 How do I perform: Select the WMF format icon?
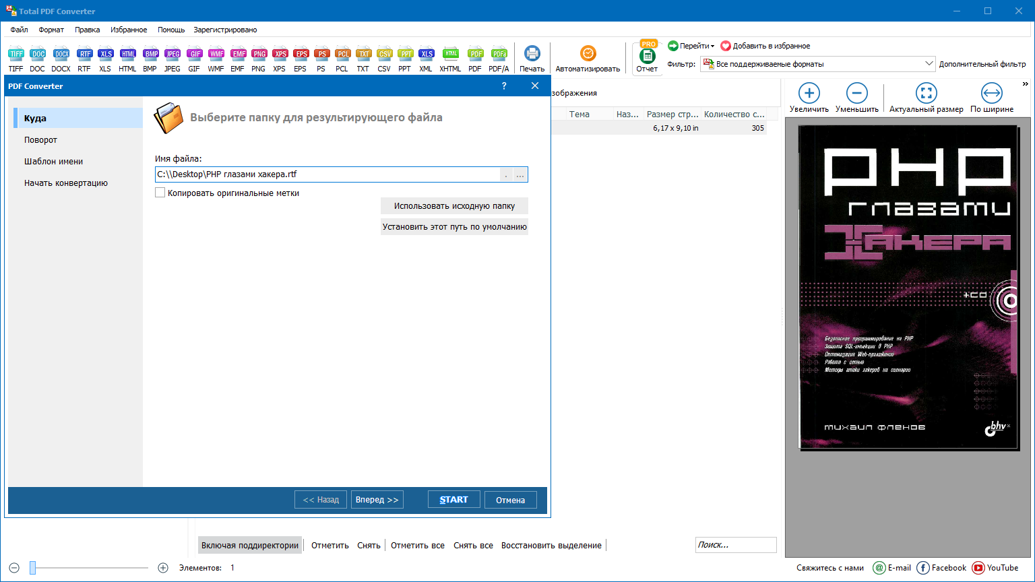click(x=216, y=54)
